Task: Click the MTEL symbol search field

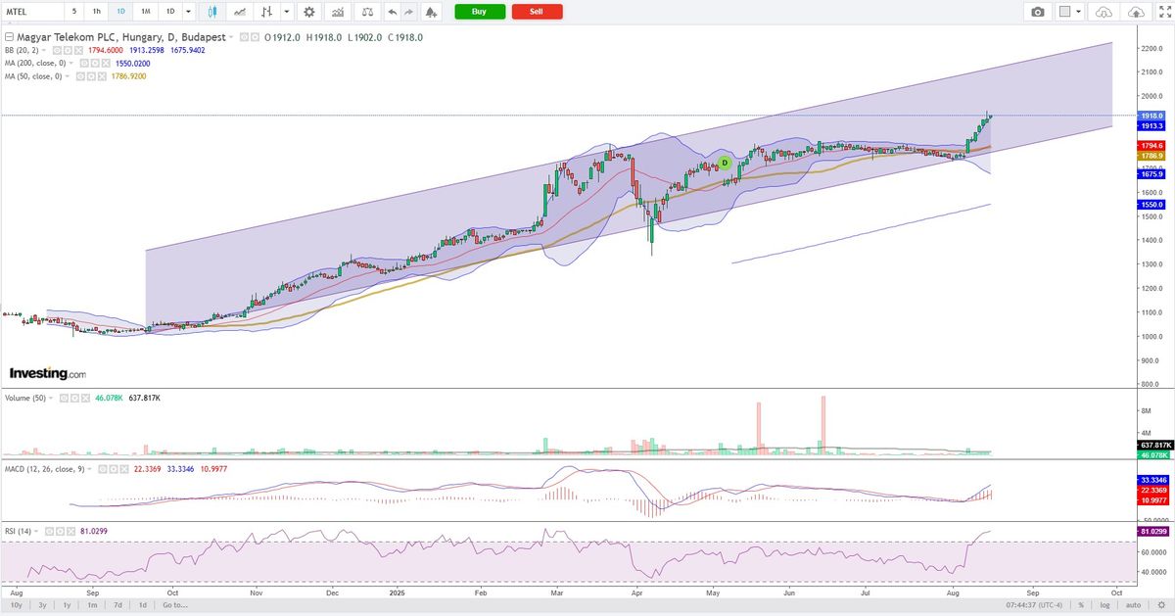Action: coord(31,12)
